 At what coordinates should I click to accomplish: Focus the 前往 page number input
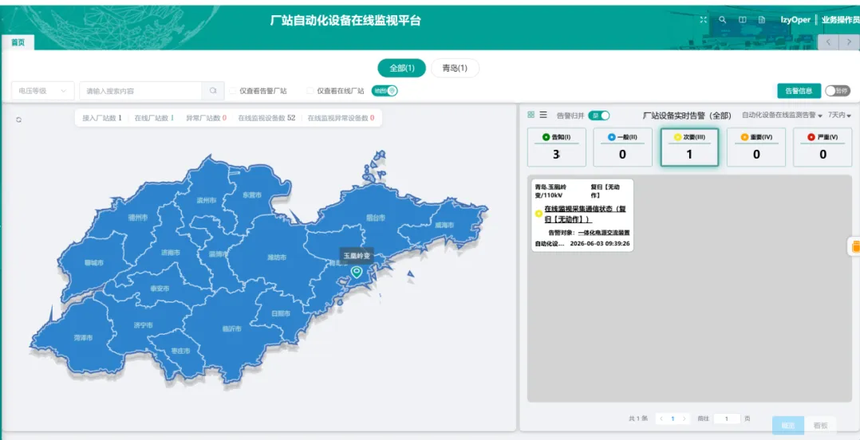(x=728, y=418)
